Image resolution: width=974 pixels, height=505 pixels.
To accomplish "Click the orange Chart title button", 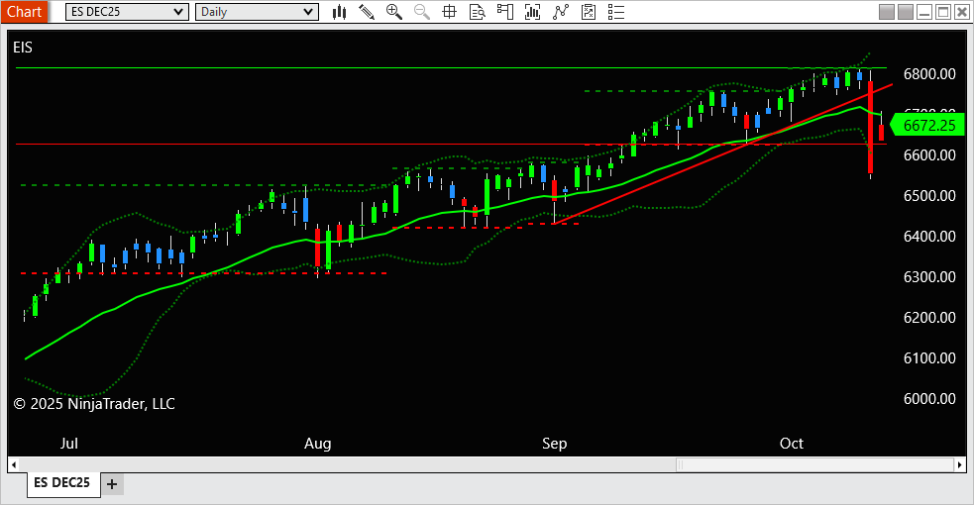I will pos(24,12).
